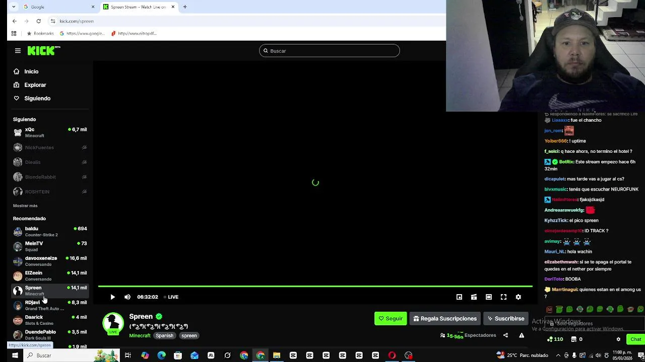645x362 pixels.
Task: Click the Solo seguidores chat input
Action: (x=594, y=324)
